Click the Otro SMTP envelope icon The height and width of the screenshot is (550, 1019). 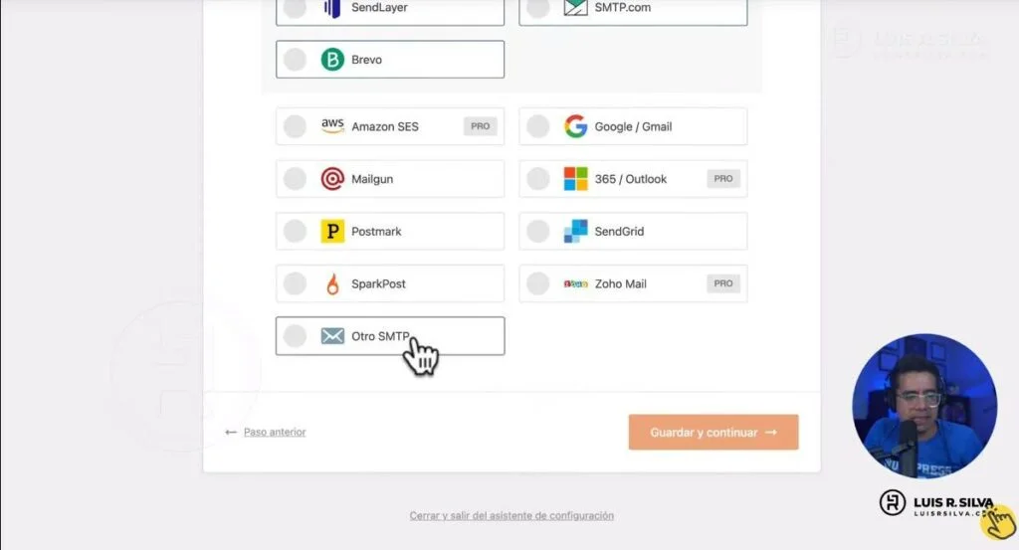click(332, 336)
